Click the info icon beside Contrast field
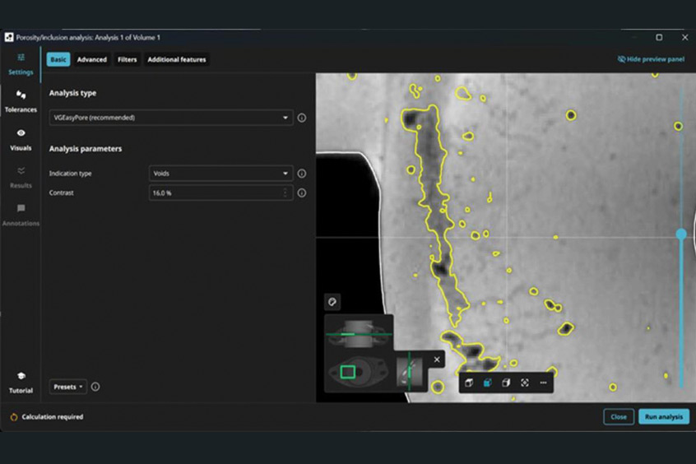 tap(302, 193)
